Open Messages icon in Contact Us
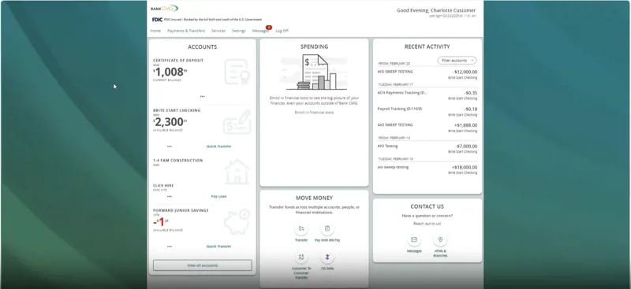Viewport: 631px width, 289px height. [414, 239]
